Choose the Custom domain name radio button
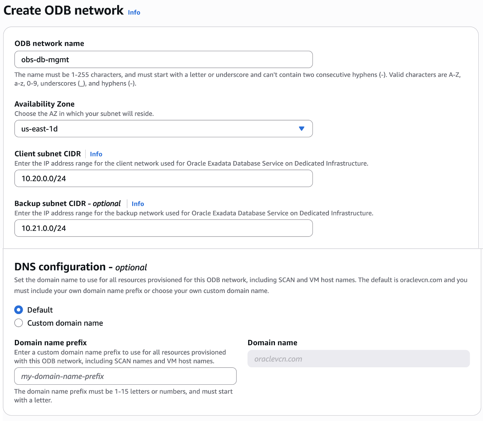The image size is (483, 421). (18, 323)
